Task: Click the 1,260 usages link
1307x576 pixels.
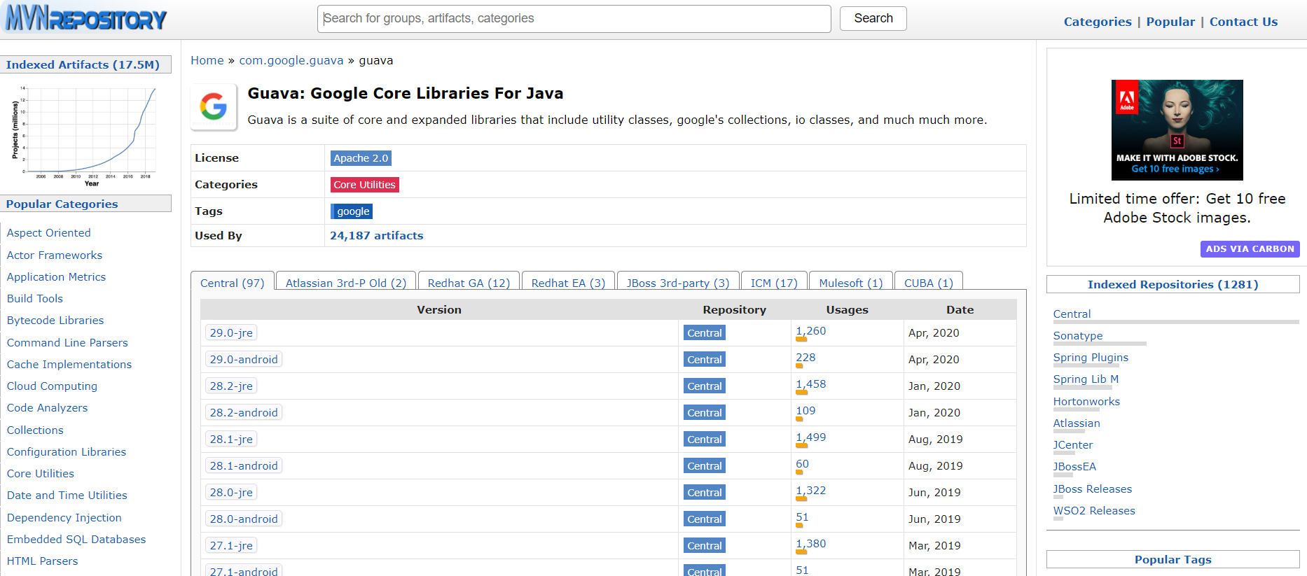Action: (x=811, y=331)
